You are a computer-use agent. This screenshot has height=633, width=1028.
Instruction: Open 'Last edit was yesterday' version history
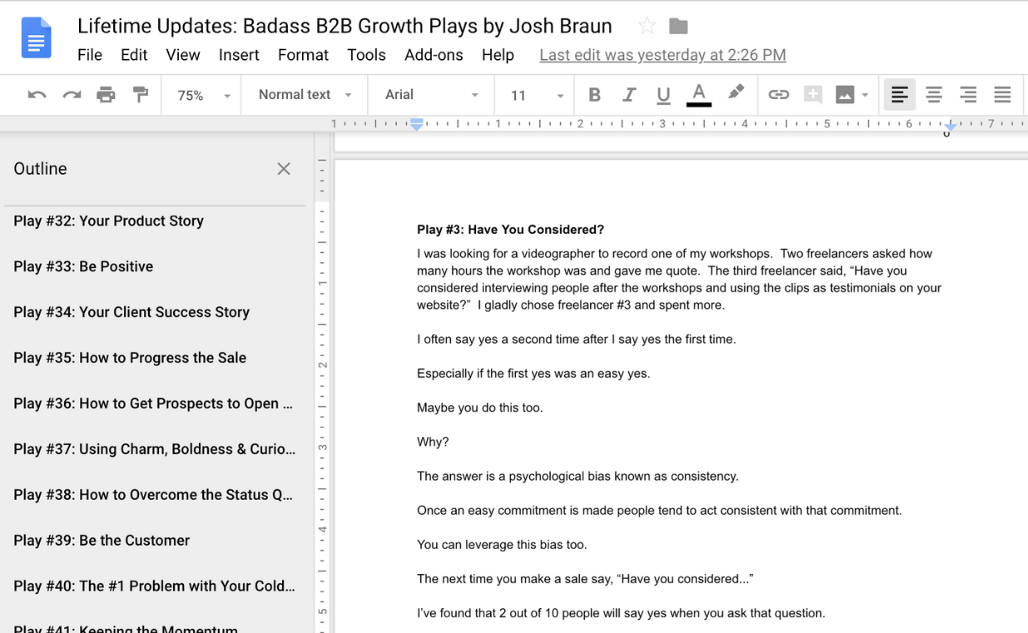coord(662,55)
